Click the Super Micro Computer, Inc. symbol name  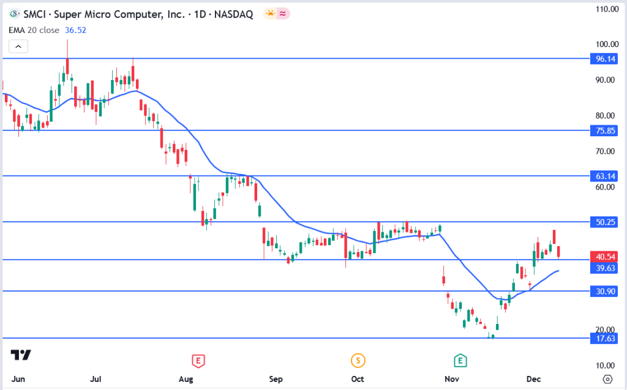(x=123, y=13)
